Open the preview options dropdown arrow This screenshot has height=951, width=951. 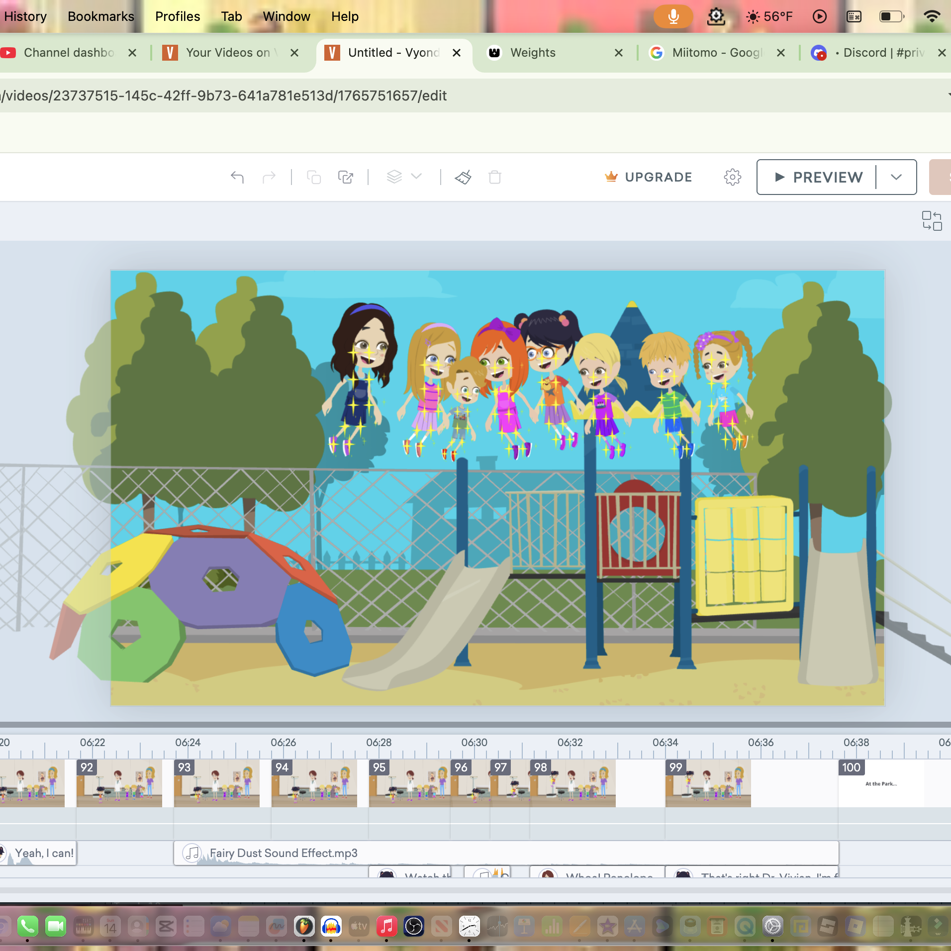click(896, 177)
